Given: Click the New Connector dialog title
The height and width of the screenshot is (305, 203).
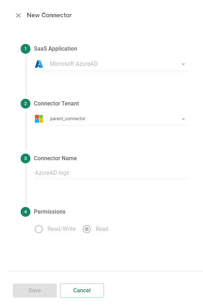Looking at the screenshot, I should click(x=49, y=15).
